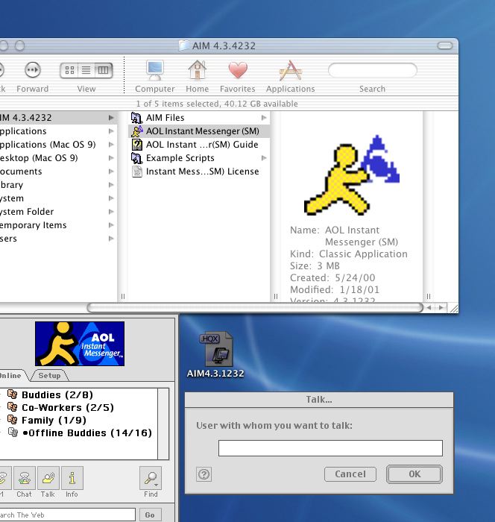The width and height of the screenshot is (495, 522).
Task: Click the user name field in Talk dialog
Action: 330,448
